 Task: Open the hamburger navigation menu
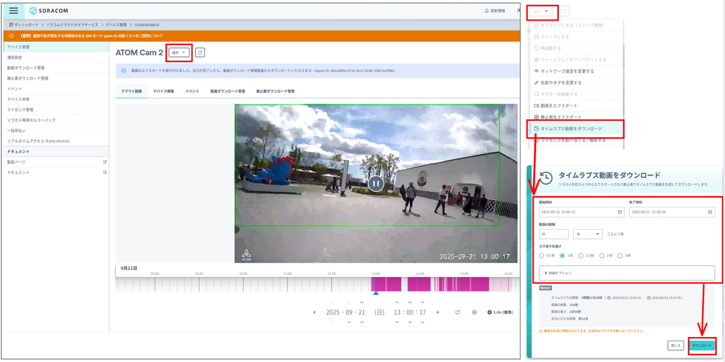(x=14, y=11)
